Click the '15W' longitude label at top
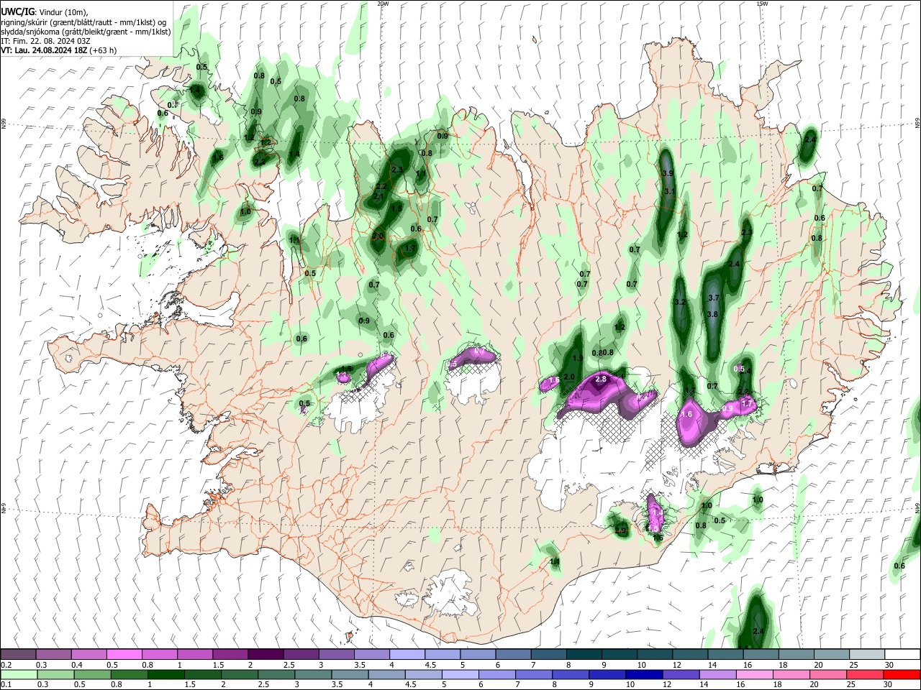 point(762,4)
